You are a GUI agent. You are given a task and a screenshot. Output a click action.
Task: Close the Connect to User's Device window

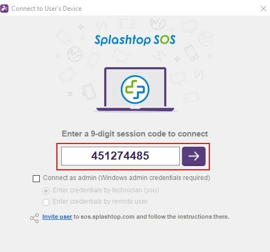point(264,9)
